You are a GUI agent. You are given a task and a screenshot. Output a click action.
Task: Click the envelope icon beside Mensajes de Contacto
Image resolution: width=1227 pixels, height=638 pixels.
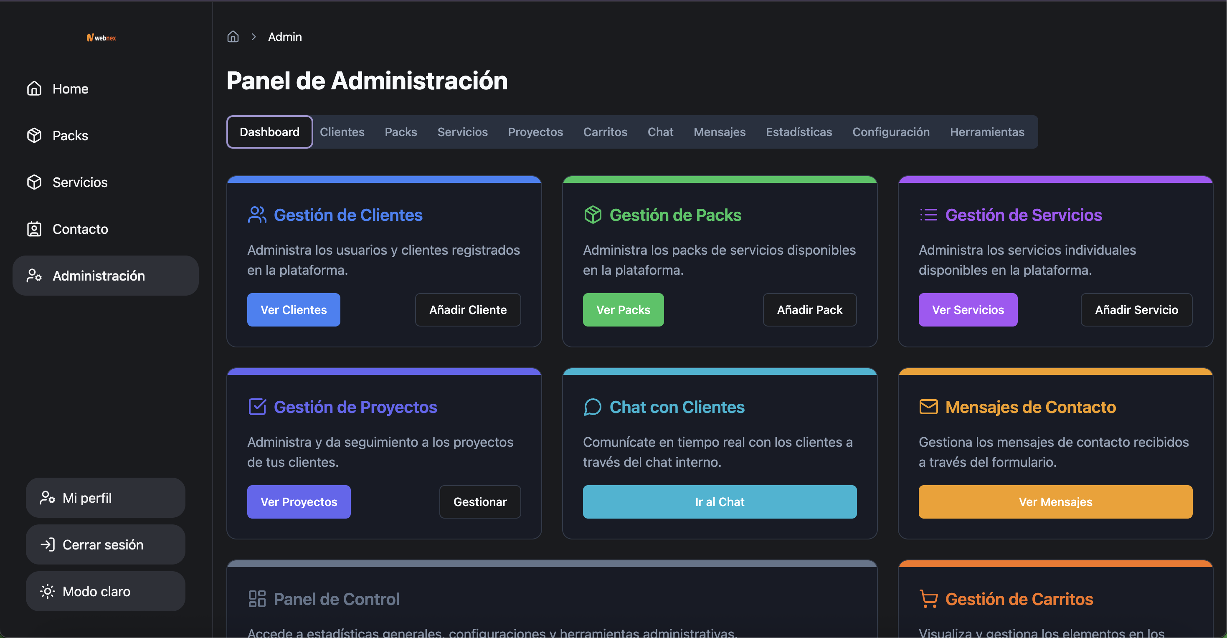928,407
